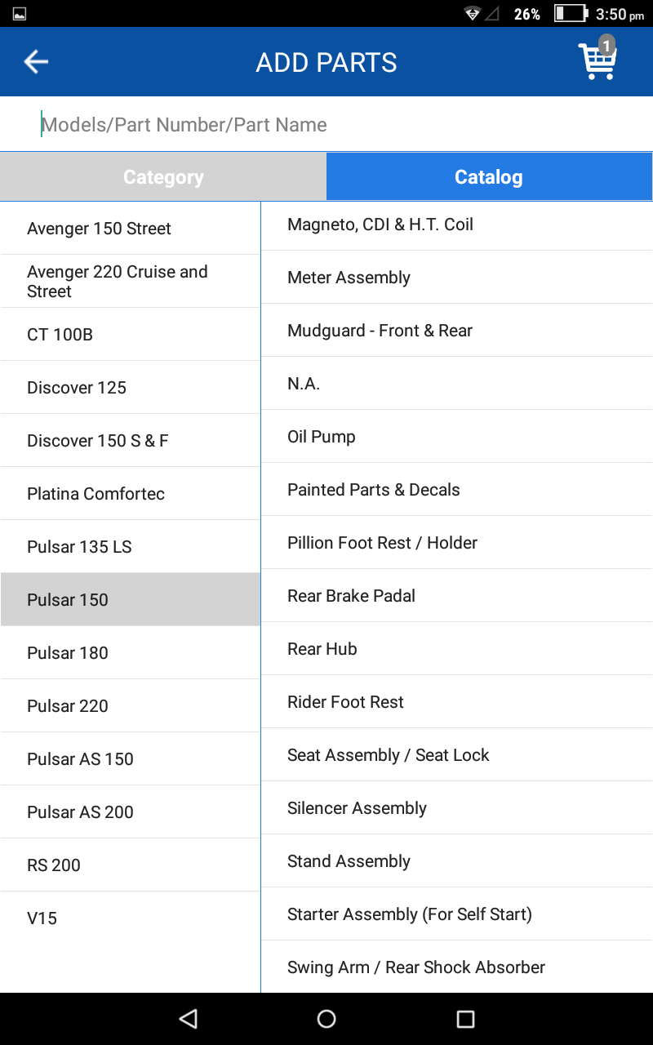Open Oil Pump catalog entry

point(456,437)
